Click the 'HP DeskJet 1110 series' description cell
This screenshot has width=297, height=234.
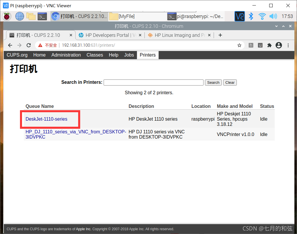pyautogui.click(x=153, y=119)
